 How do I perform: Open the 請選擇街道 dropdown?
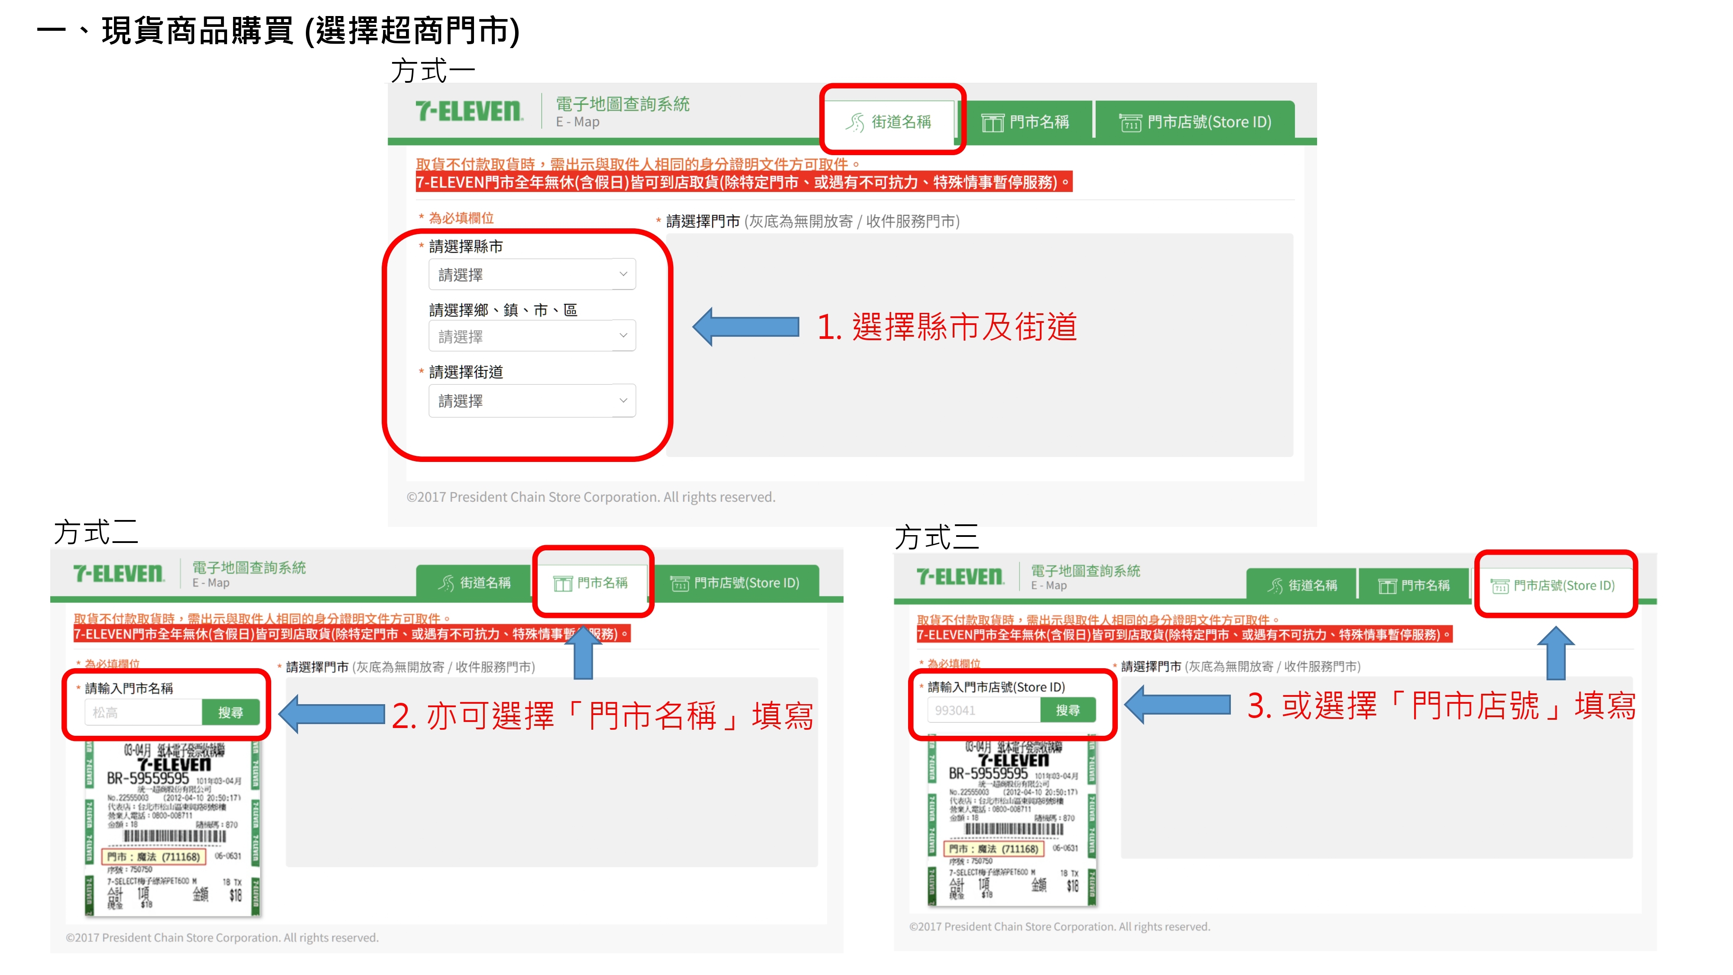532,401
